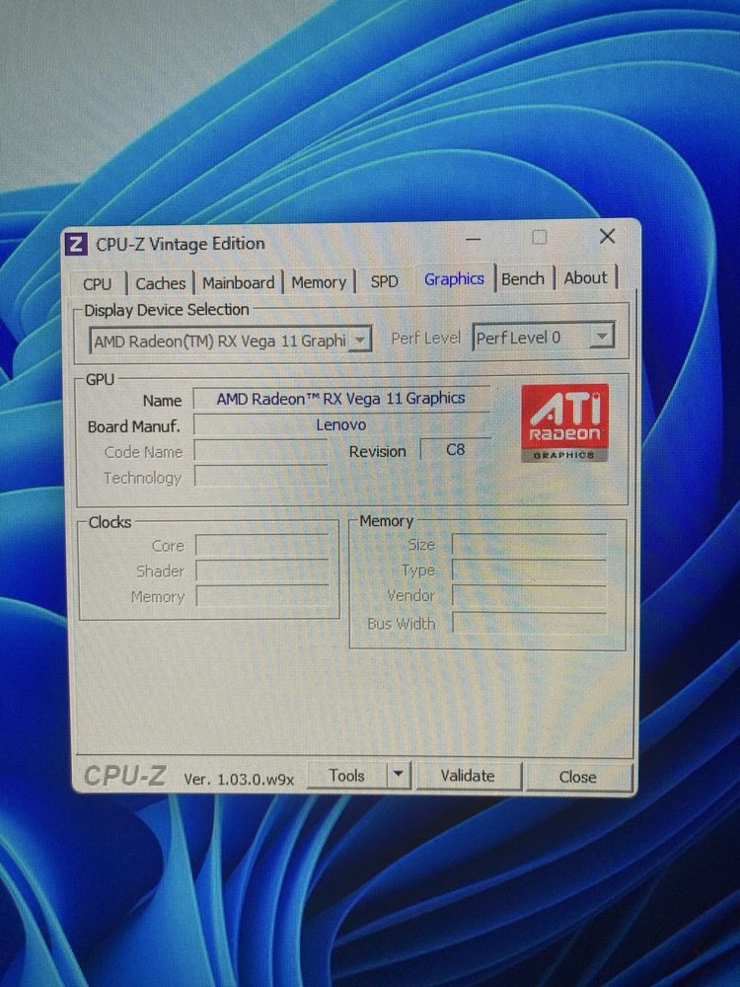
Task: Click the Memory Size field
Action: coord(529,545)
